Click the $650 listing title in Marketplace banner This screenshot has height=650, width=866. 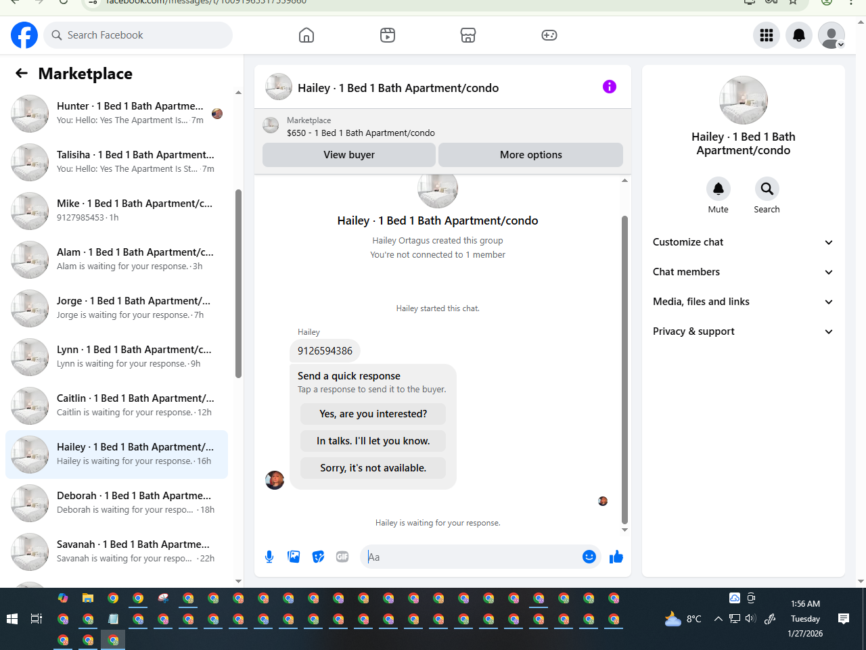pos(361,133)
